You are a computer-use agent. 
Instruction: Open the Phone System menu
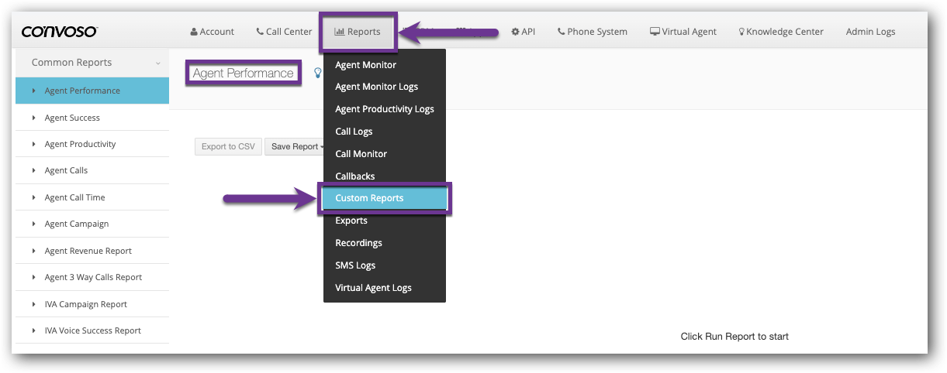coord(593,32)
